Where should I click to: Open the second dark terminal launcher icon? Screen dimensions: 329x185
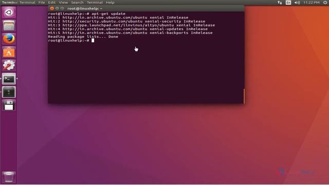click(9, 92)
